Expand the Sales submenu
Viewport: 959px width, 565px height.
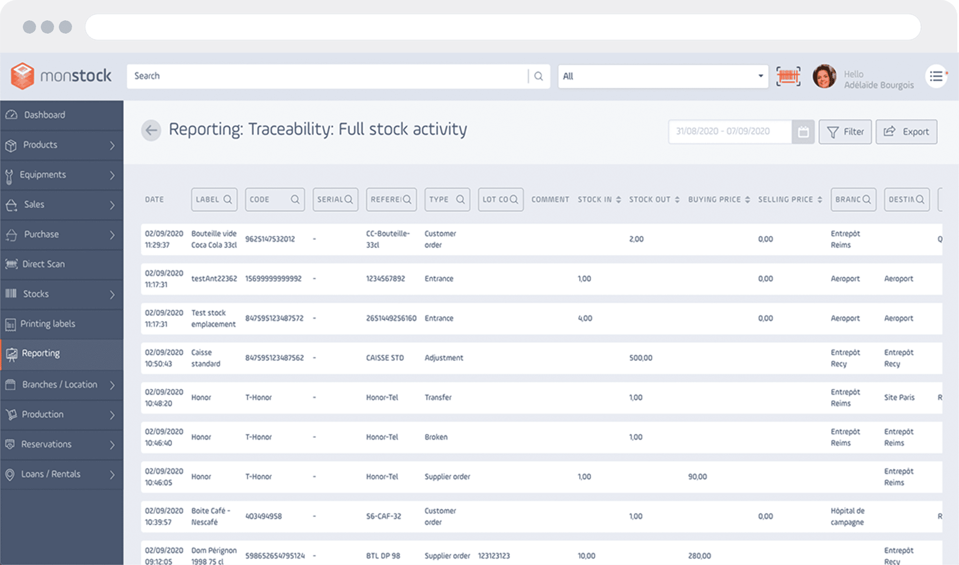[113, 204]
